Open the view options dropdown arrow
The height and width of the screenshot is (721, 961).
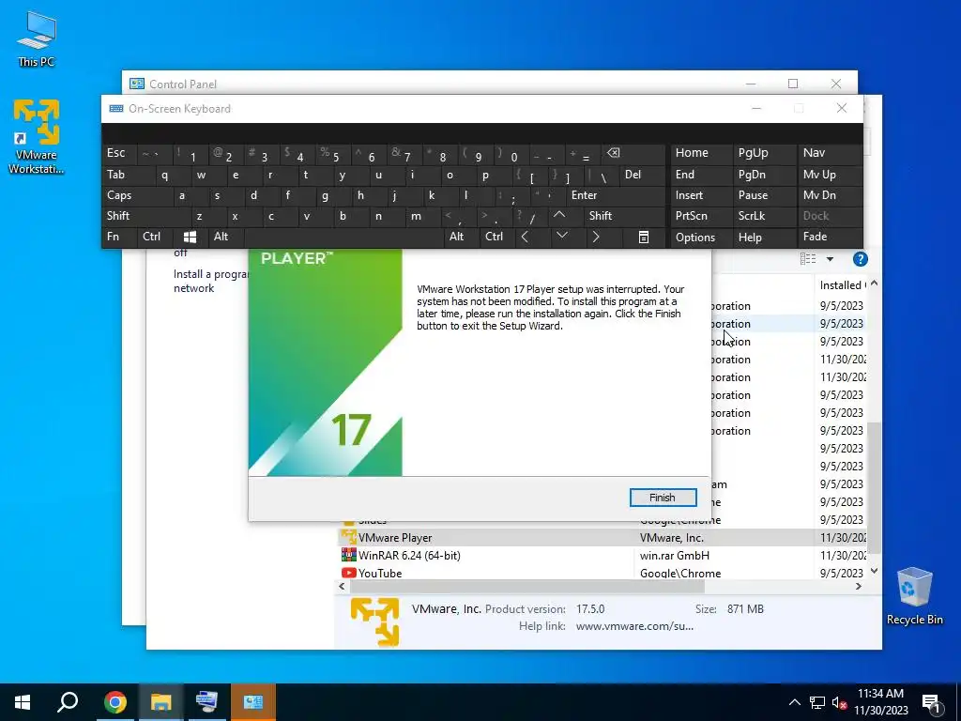[x=830, y=259]
